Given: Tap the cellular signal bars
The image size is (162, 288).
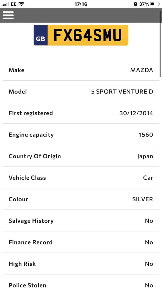Looking at the screenshot, I should tap(6, 4).
